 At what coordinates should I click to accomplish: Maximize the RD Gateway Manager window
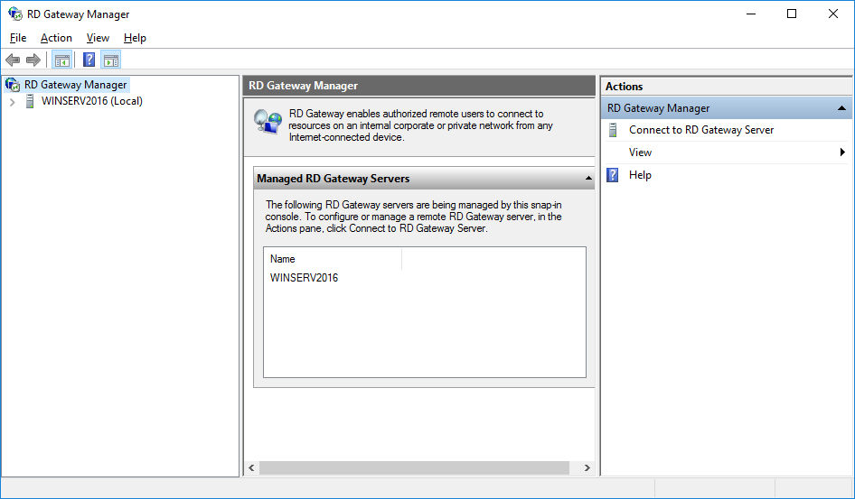point(792,14)
